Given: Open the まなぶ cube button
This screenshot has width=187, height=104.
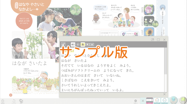Looking at the screenshot, I should [174, 100].
